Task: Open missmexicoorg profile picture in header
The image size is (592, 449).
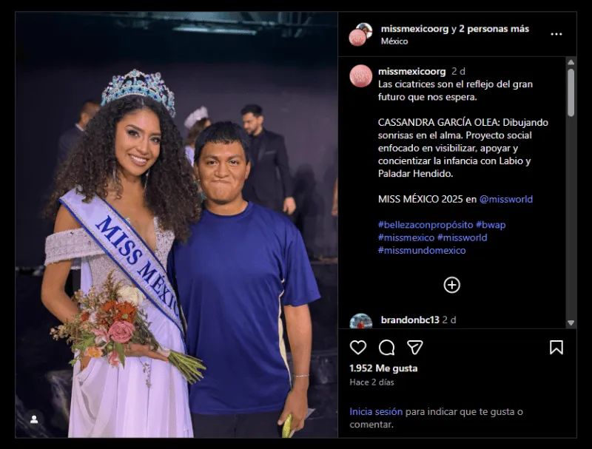Action: click(x=360, y=34)
